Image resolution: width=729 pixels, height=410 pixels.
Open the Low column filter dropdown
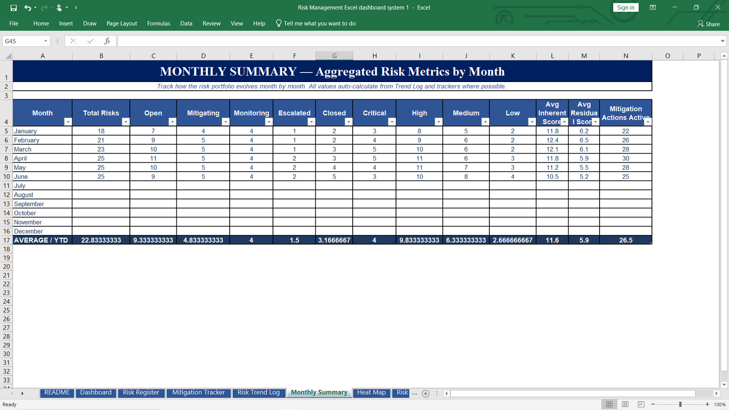pos(532,122)
